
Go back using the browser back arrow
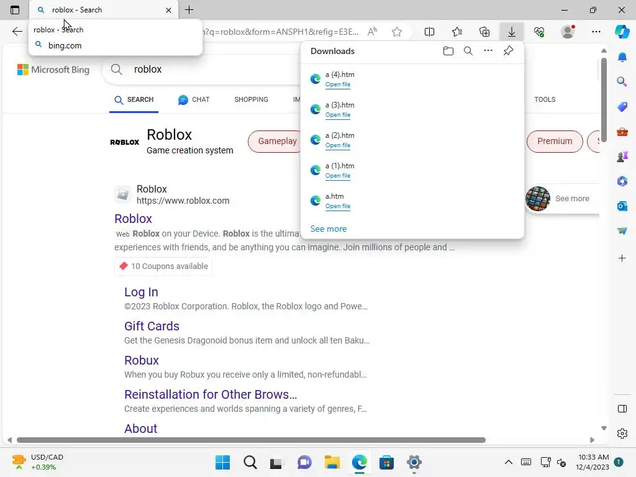click(17, 32)
